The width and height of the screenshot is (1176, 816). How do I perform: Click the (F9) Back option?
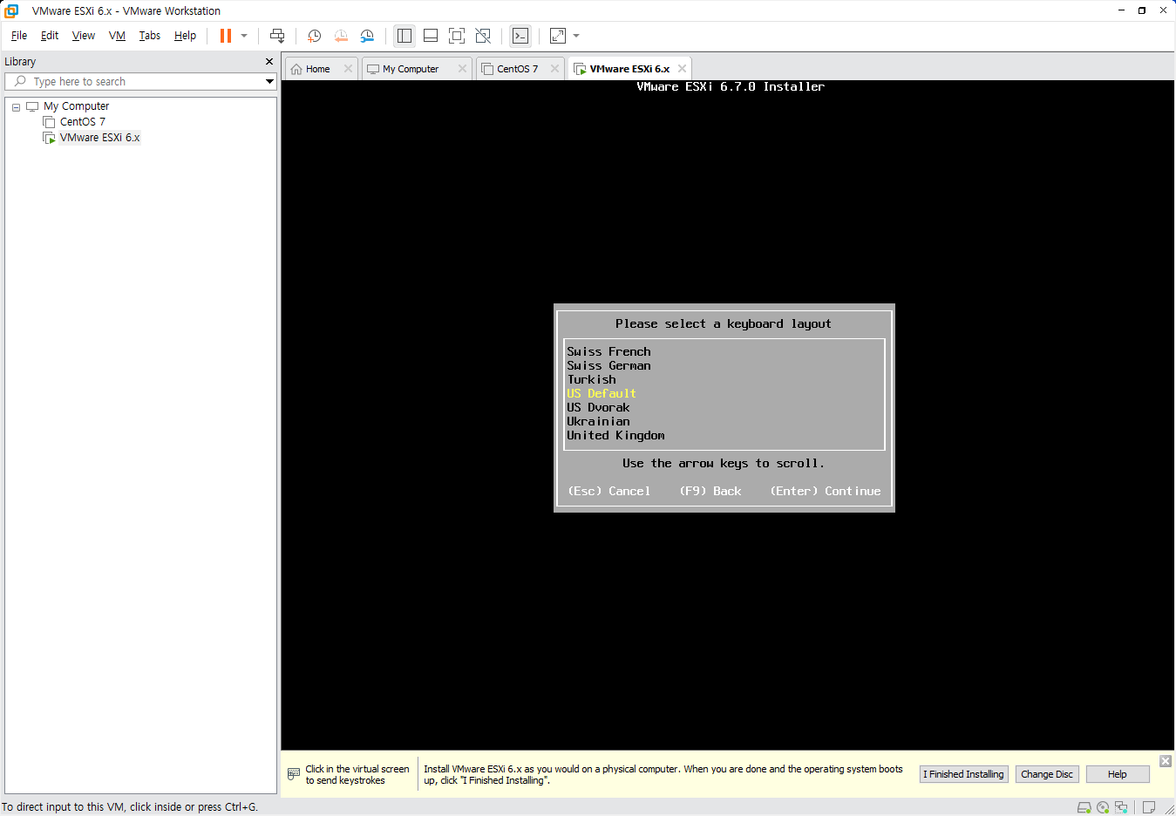pyautogui.click(x=710, y=492)
